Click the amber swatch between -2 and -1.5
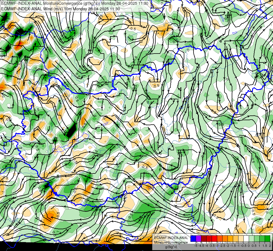273x251 pixels. point(230,238)
